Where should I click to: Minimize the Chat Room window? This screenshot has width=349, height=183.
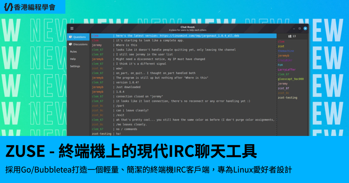pyautogui.click(x=294, y=29)
